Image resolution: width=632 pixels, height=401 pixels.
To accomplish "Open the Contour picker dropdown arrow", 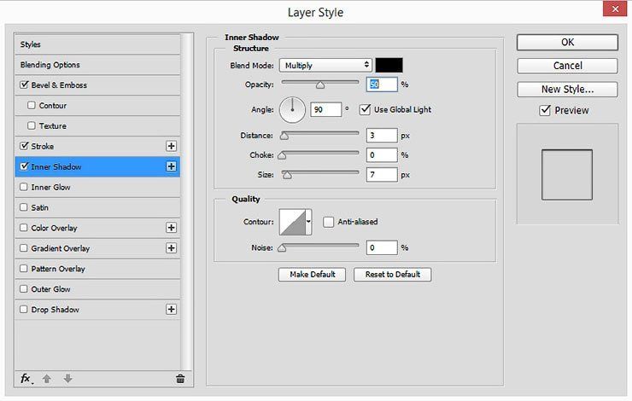I will tap(308, 222).
